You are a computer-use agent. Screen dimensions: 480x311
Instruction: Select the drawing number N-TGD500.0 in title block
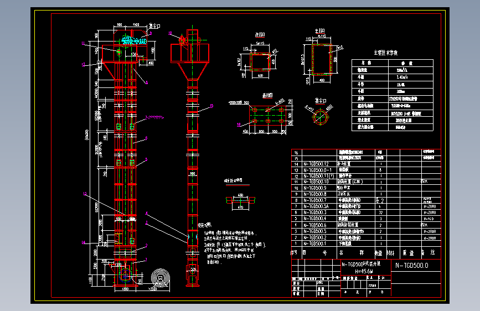(412, 266)
